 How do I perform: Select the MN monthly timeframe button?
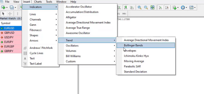click(124, 14)
